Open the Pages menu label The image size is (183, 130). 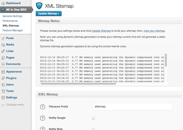coord(10,57)
